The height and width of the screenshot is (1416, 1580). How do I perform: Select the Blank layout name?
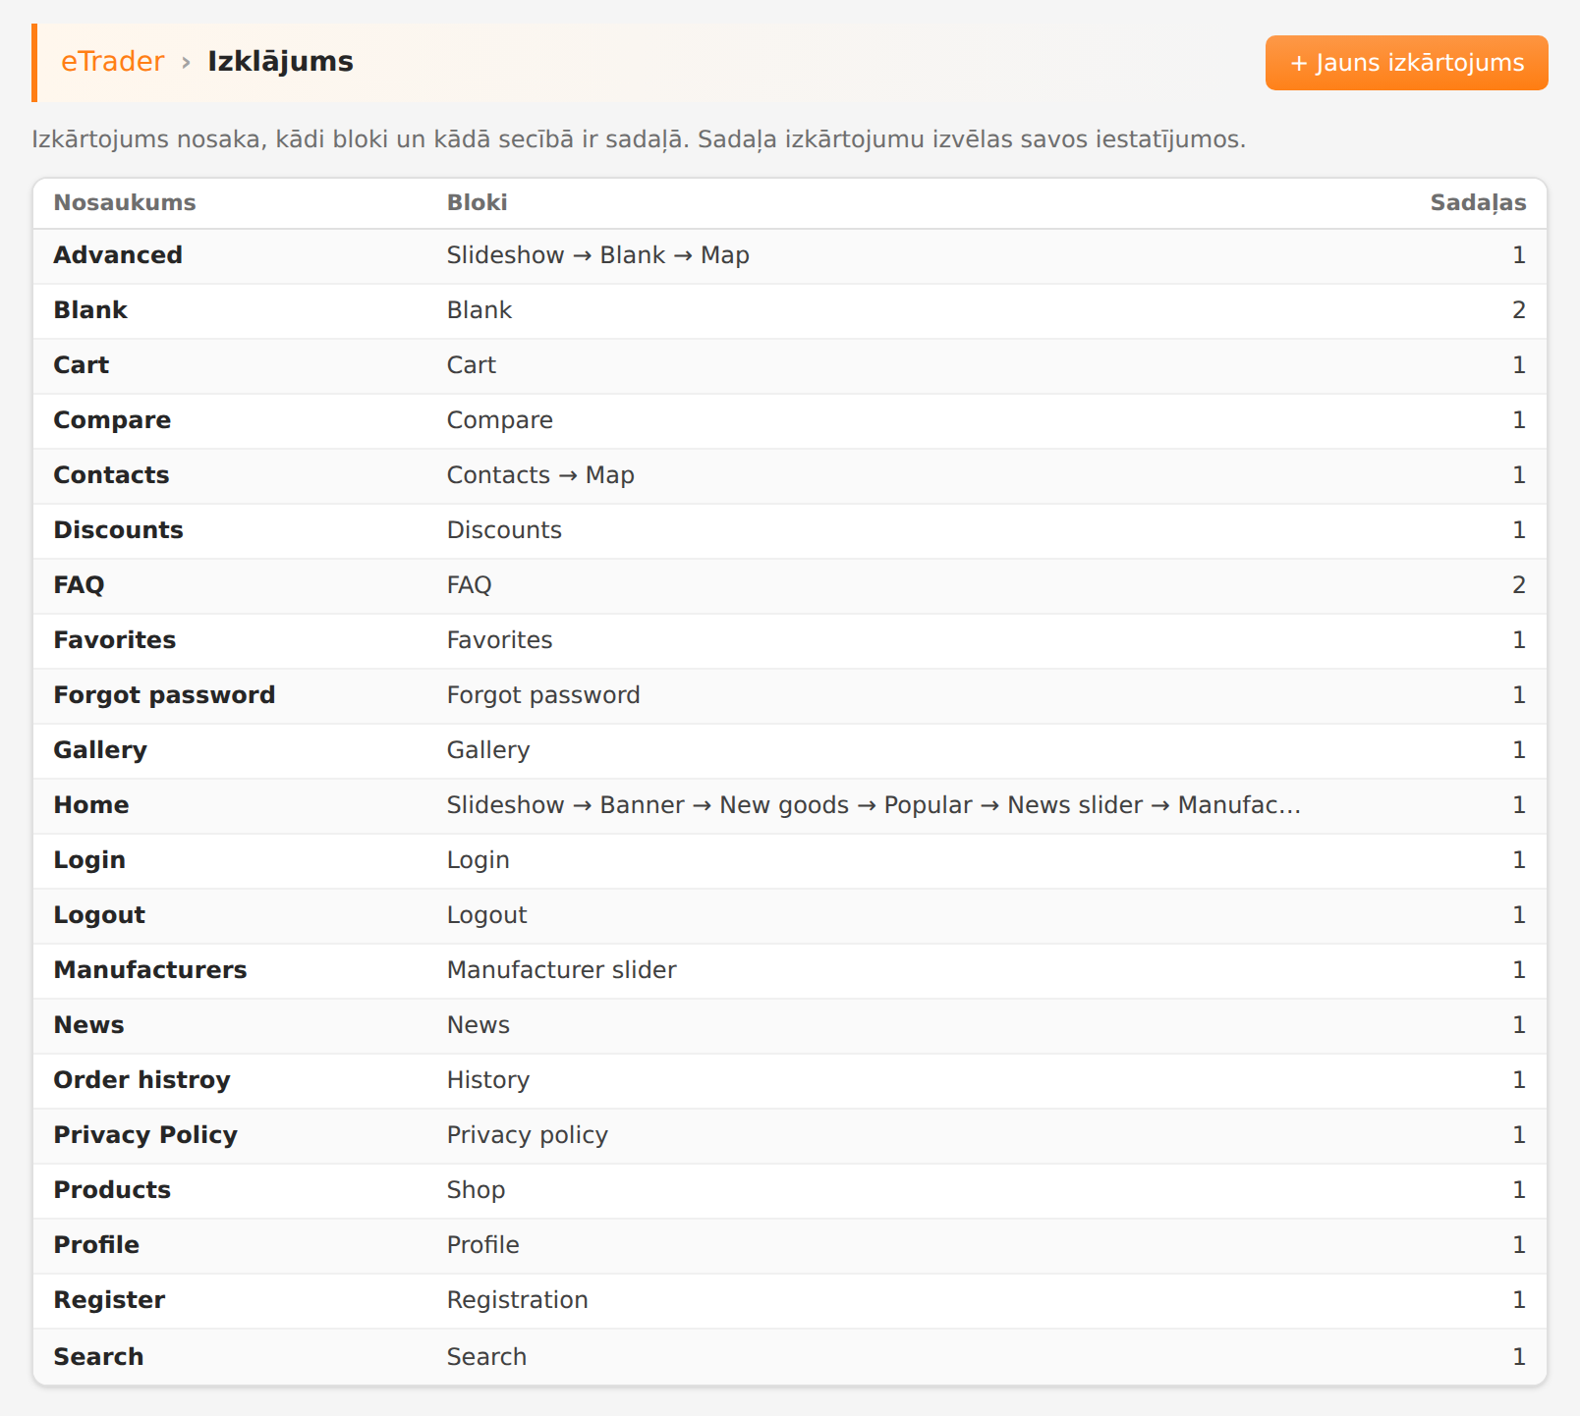pos(90,310)
